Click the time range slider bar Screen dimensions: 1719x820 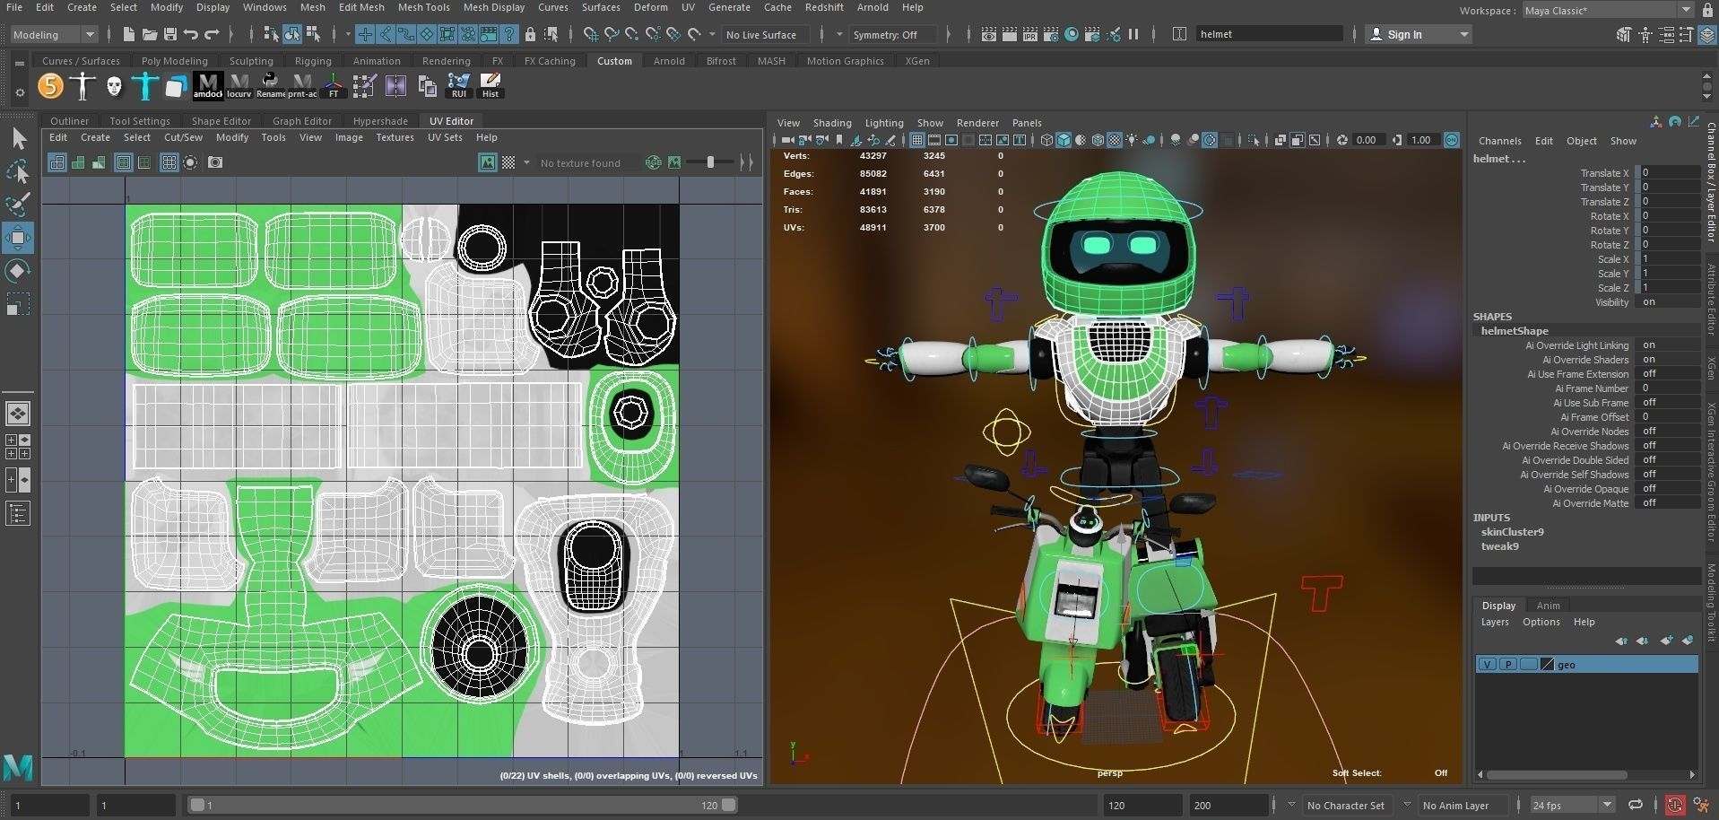(463, 805)
